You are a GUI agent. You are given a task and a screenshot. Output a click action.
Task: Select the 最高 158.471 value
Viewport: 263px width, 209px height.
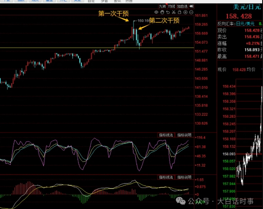pyautogui.click(x=252, y=56)
